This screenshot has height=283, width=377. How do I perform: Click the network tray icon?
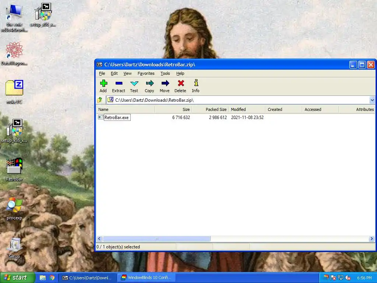click(x=340, y=278)
